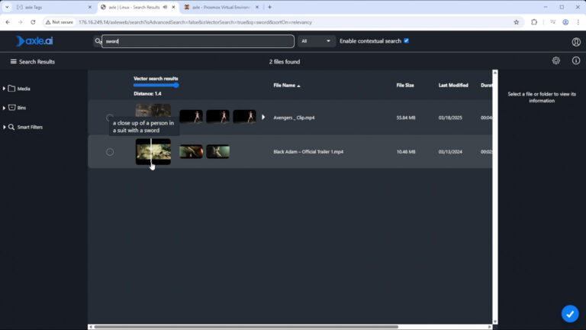The height and width of the screenshot is (330, 586).
Task: Click the 2 files found text
Action: [x=285, y=62]
